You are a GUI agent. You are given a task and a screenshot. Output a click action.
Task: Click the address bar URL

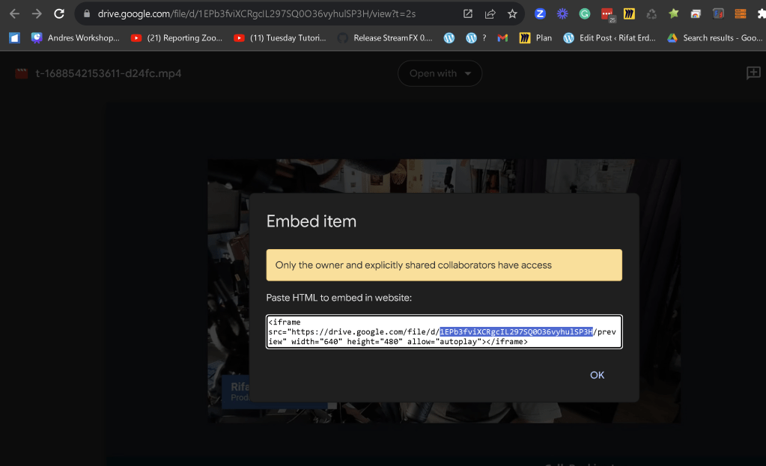tap(257, 13)
